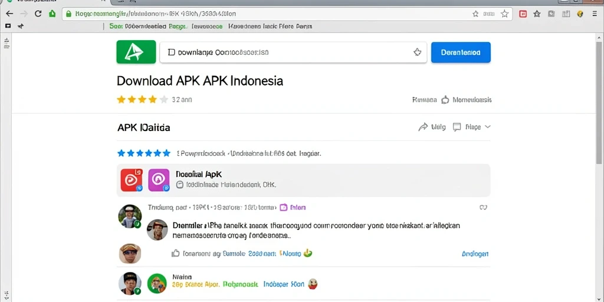Click the scroll up arrow
604x302 pixels.
pos(599,37)
